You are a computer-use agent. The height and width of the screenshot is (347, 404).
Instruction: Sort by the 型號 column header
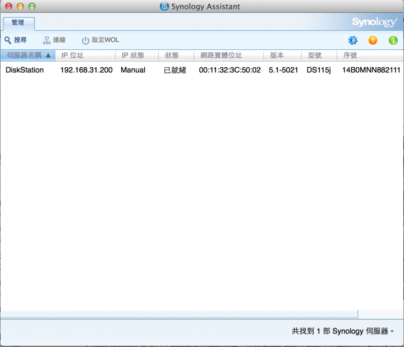[319, 55]
